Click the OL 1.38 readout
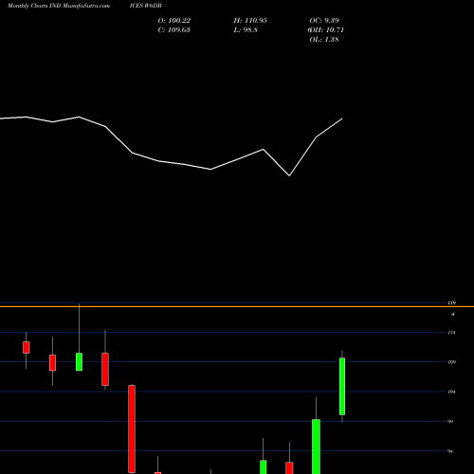 (324, 40)
